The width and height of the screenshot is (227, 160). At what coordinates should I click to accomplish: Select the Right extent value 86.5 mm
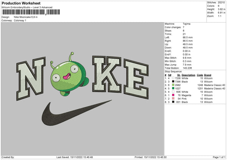[188, 41]
